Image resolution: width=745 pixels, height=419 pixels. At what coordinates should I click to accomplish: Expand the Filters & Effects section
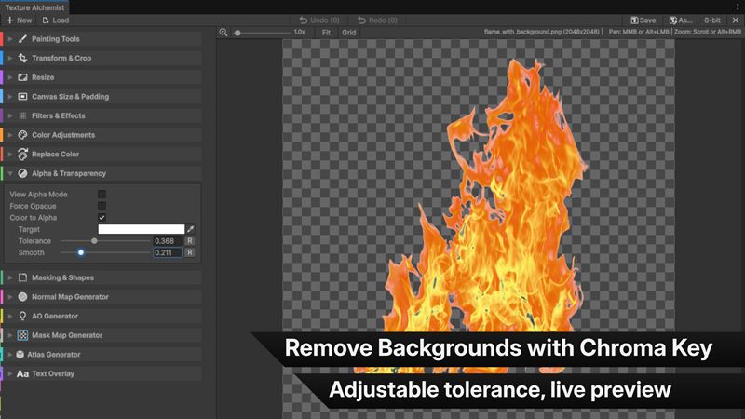click(x=10, y=115)
